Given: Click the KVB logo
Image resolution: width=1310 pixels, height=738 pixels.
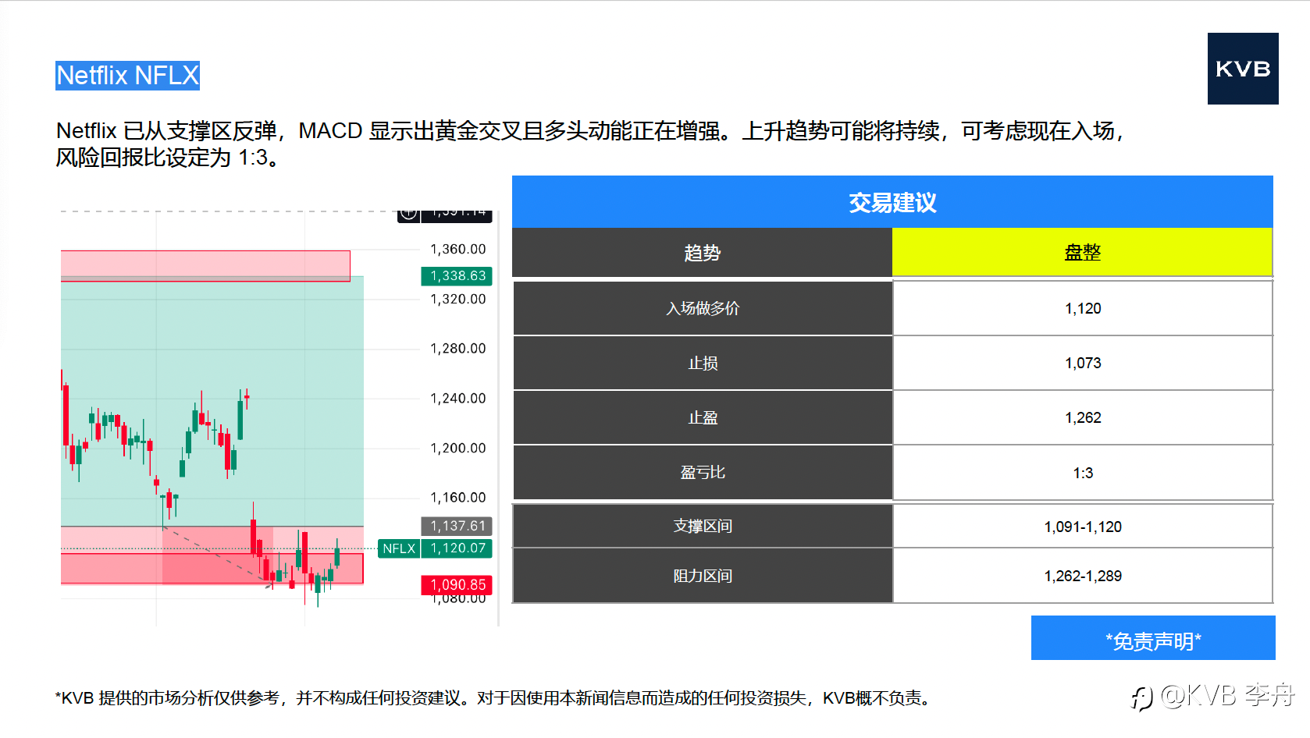Looking at the screenshot, I should pyautogui.click(x=1243, y=69).
